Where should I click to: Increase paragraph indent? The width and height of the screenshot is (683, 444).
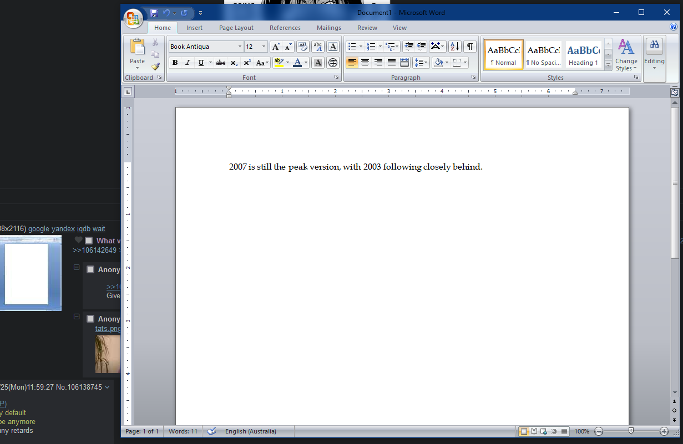coord(421,47)
